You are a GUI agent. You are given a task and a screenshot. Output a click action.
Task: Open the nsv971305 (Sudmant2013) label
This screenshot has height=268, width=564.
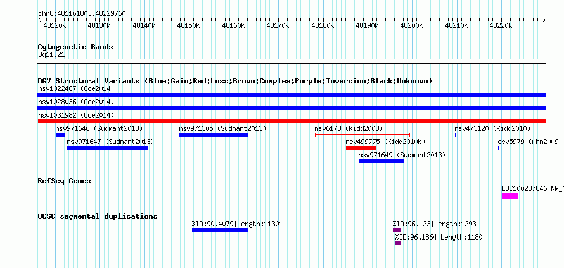(222, 128)
